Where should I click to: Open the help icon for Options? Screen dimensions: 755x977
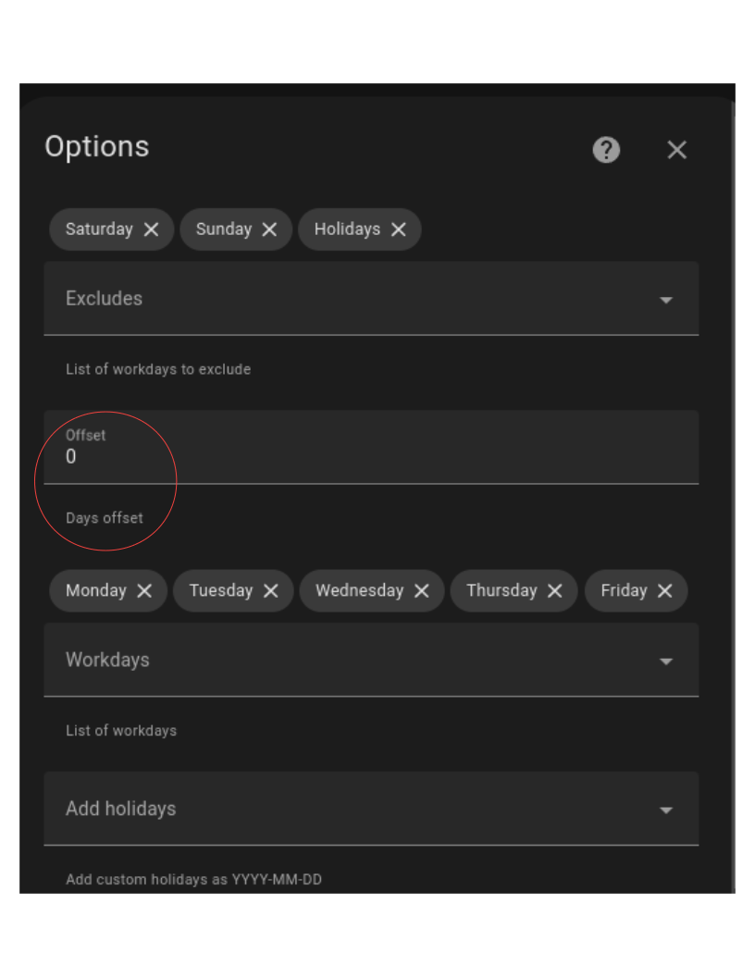[606, 150]
